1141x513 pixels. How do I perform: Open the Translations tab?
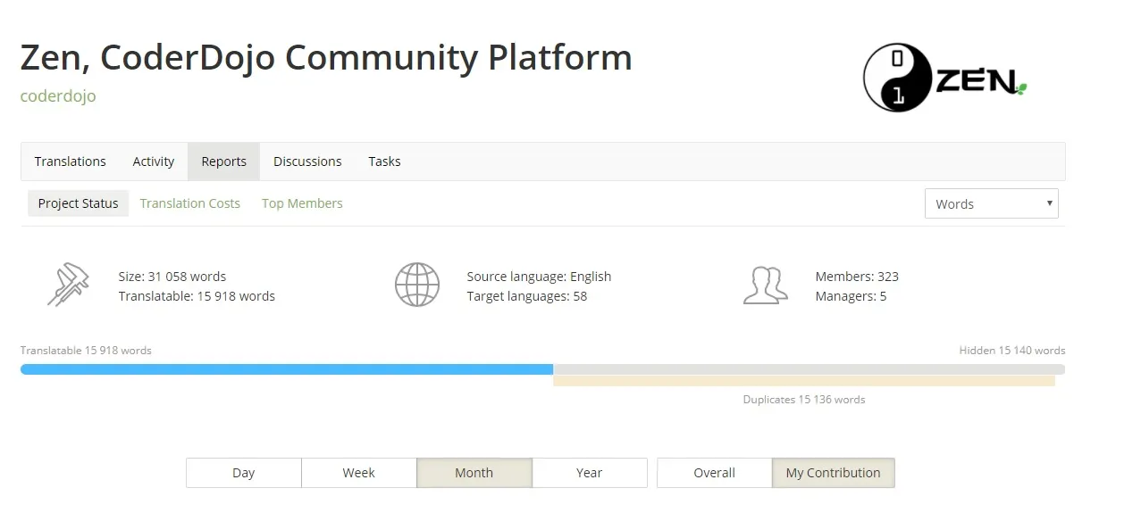click(x=71, y=161)
